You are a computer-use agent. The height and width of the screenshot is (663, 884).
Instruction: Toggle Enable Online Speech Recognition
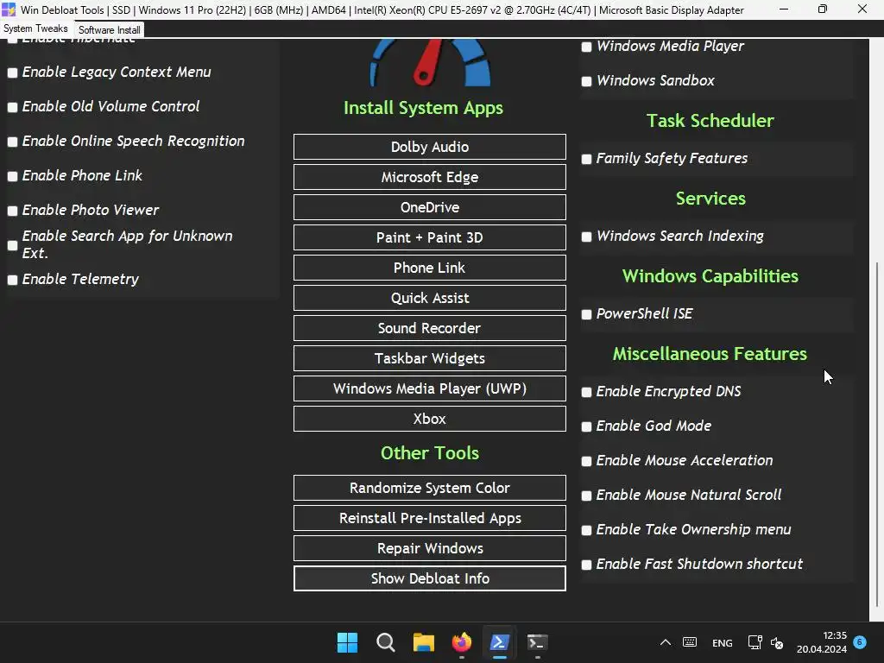12,142
